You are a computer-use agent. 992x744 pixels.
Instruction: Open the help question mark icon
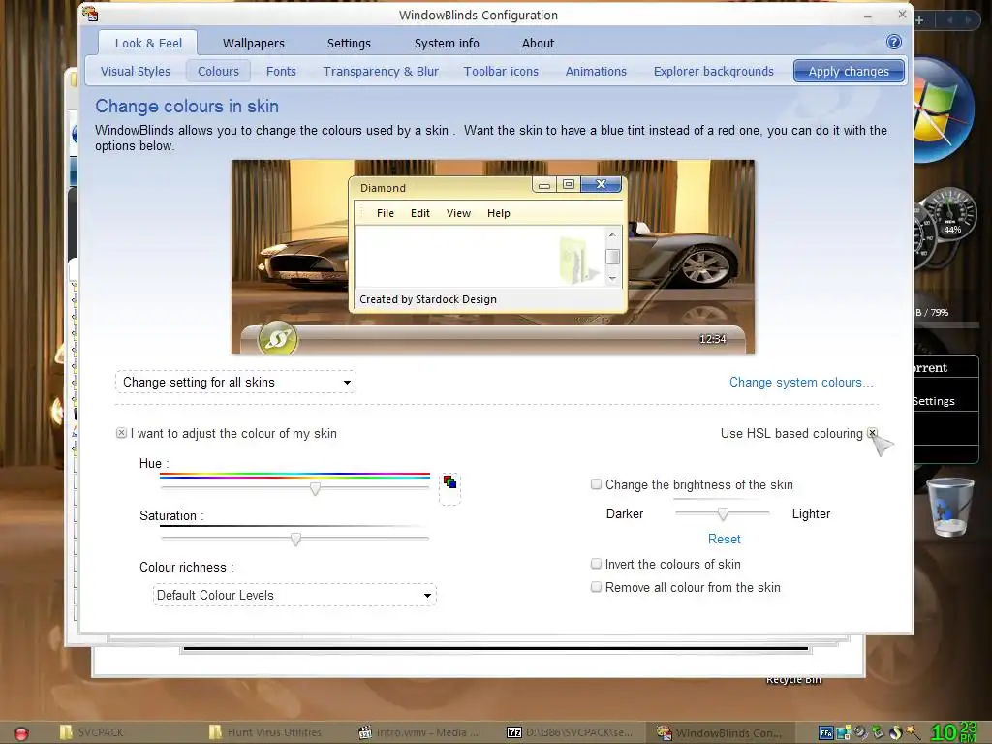click(893, 43)
